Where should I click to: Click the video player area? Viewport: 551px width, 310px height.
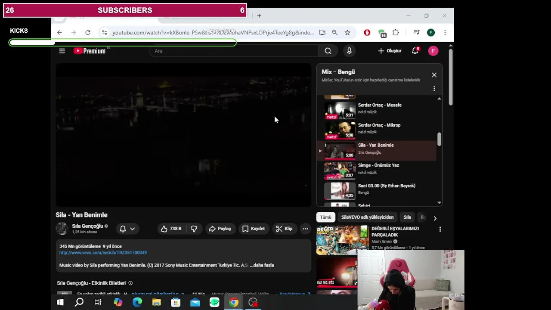tap(183, 135)
